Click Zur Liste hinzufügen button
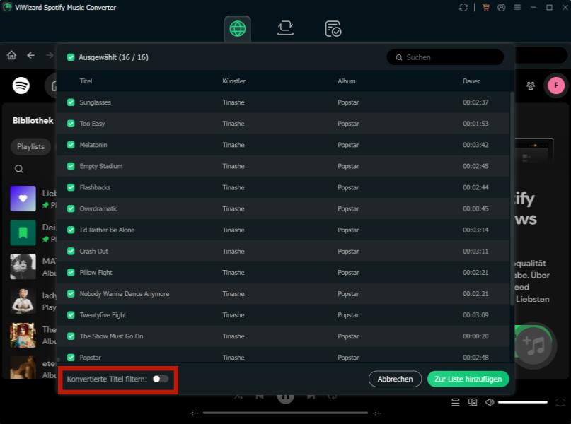Image resolution: width=571 pixels, height=424 pixels. (x=468, y=379)
